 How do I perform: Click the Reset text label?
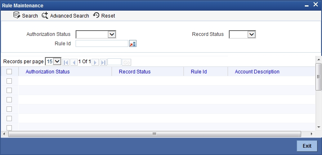(x=108, y=16)
